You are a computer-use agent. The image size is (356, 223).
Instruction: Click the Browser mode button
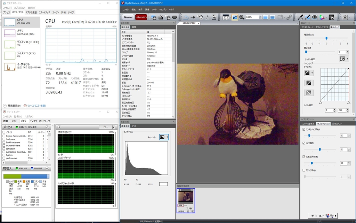128,17
